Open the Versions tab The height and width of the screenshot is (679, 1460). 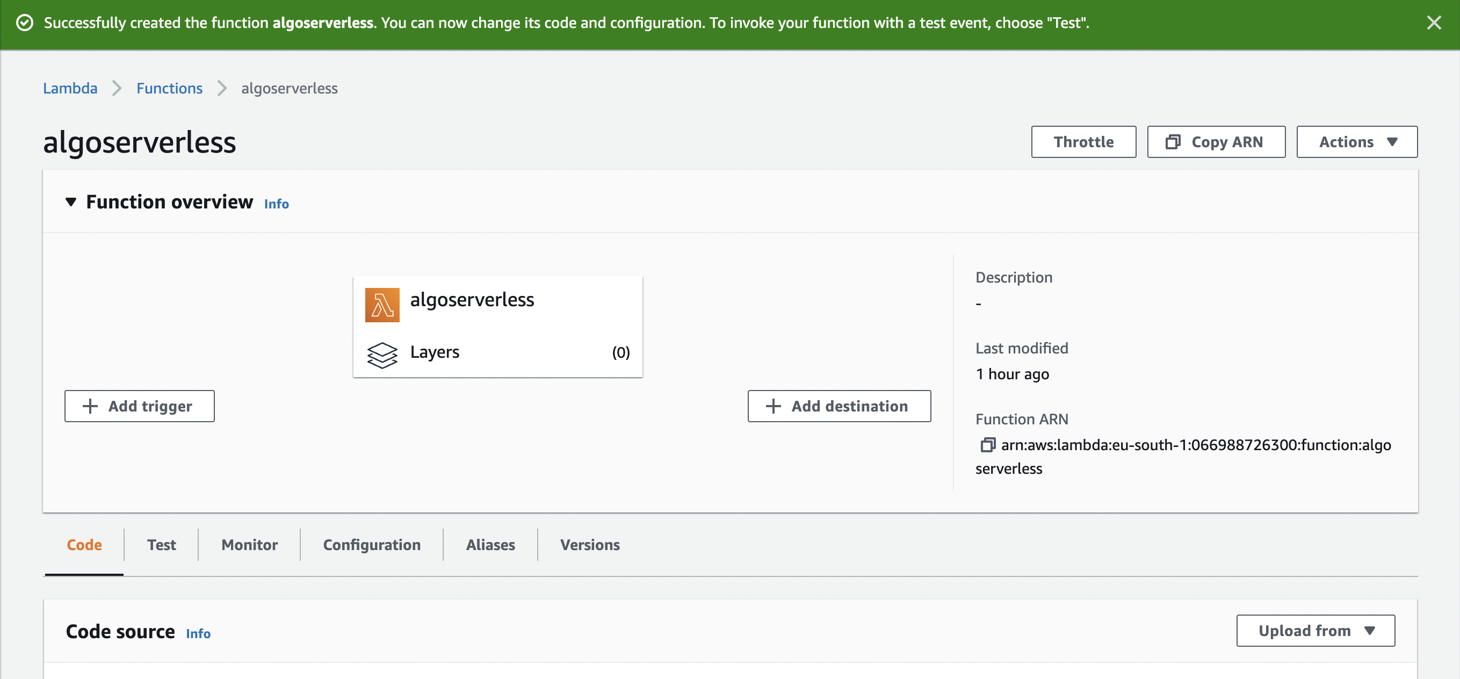tap(589, 545)
